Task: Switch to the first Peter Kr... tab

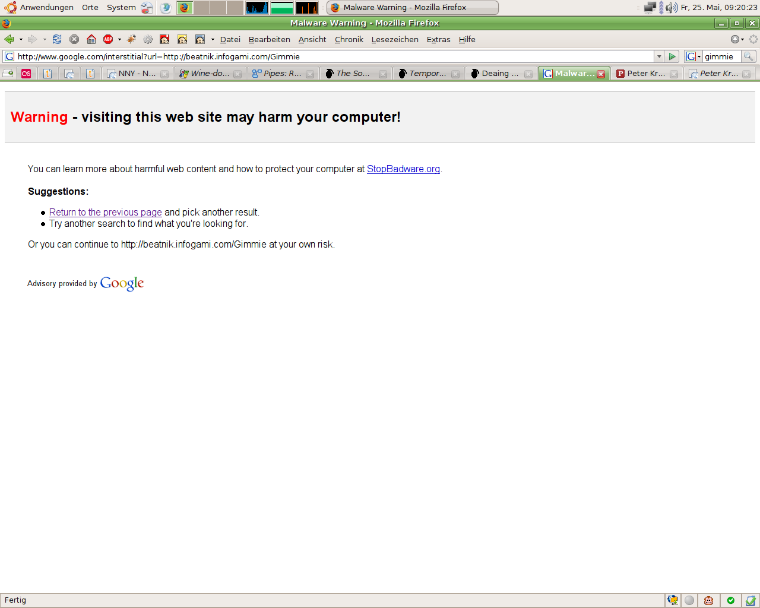Action: click(x=646, y=74)
